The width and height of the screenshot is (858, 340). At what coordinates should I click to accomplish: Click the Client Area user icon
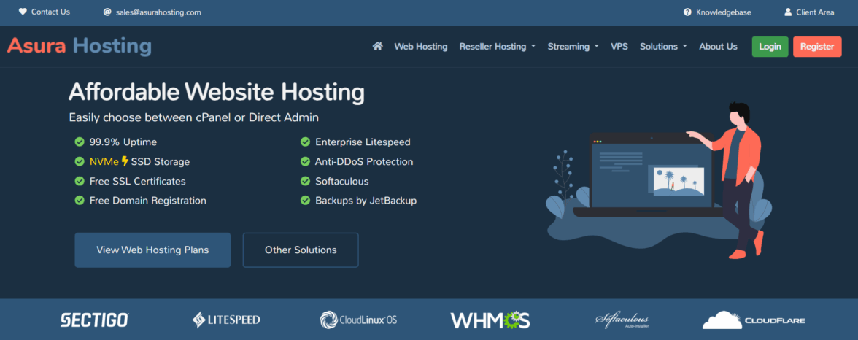788,12
